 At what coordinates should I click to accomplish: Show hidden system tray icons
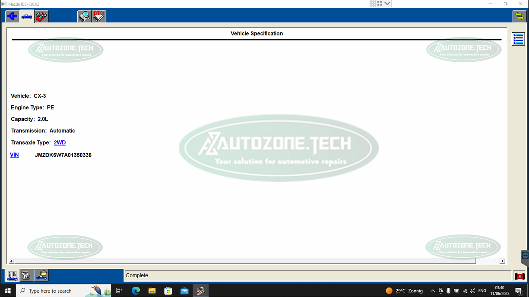(x=433, y=291)
